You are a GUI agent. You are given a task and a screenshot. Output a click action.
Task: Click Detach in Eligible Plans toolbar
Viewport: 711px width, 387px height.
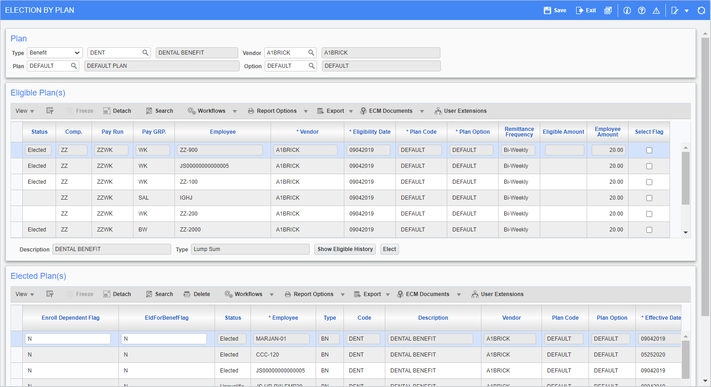[x=117, y=111]
